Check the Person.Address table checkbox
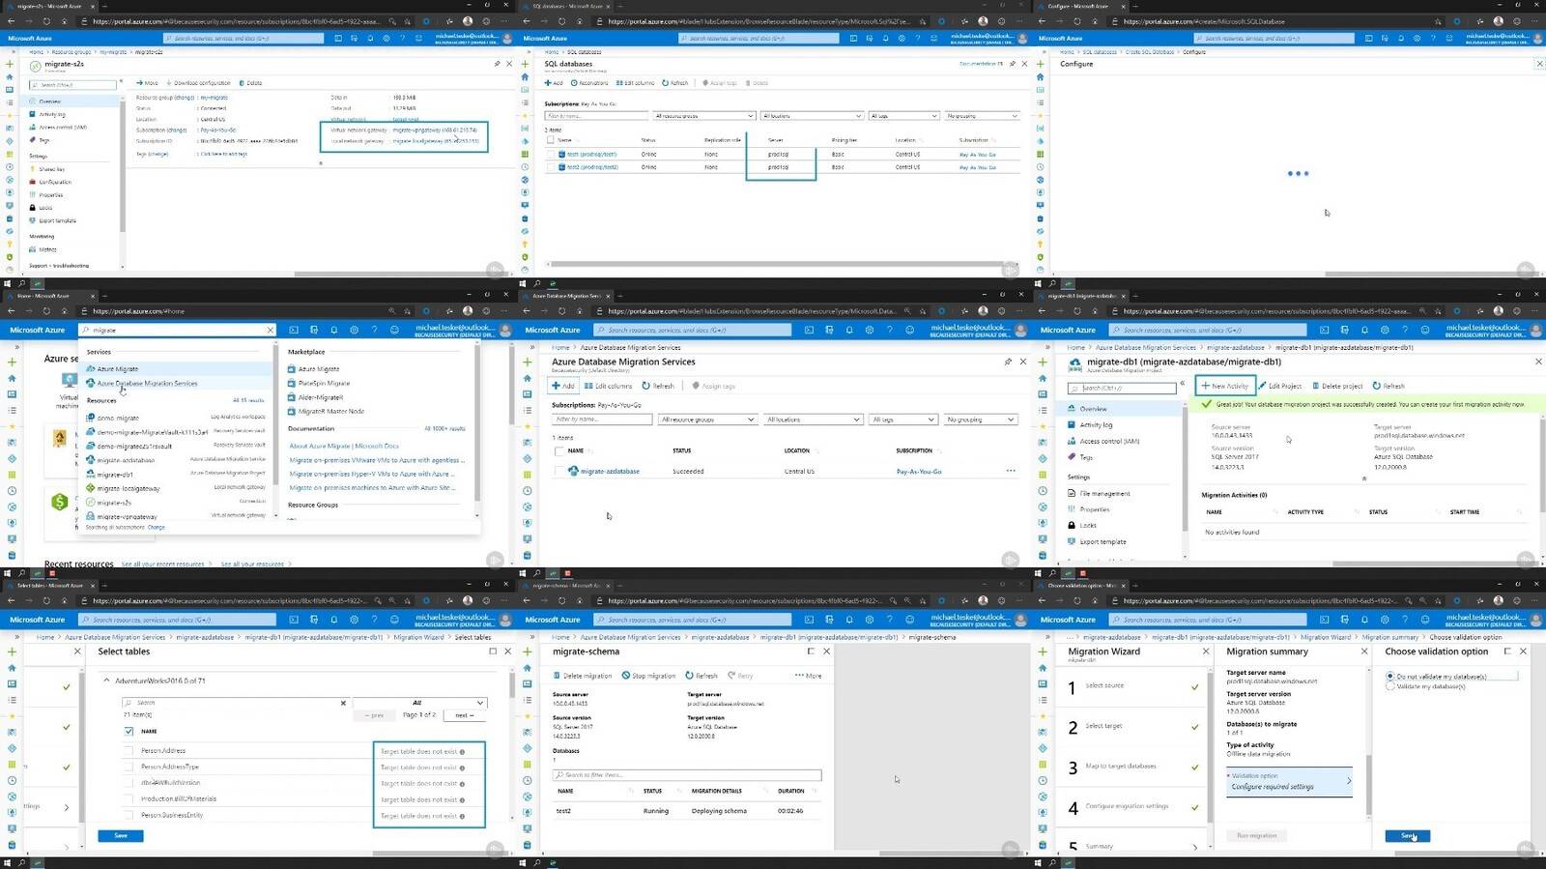Screen dimensions: 1546x869 click(x=129, y=750)
